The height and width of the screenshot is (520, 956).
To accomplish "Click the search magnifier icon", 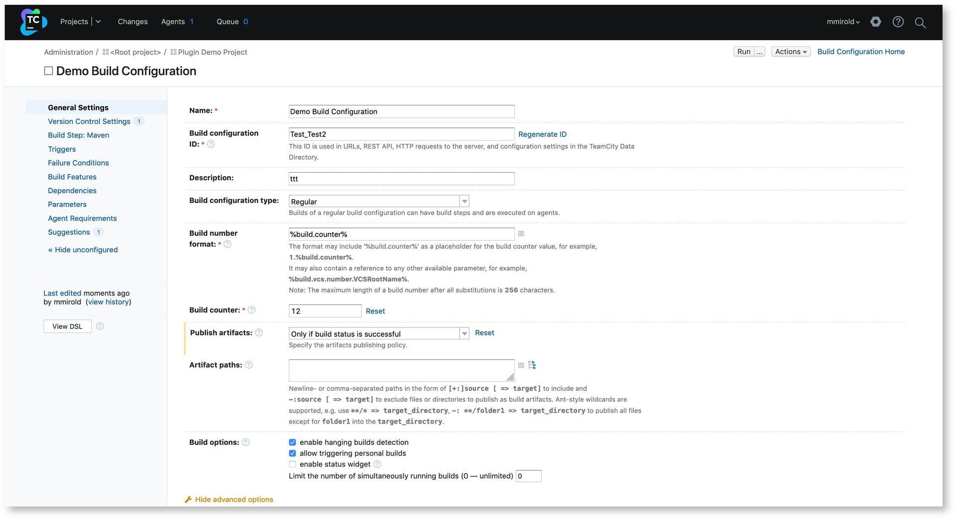I will [920, 22].
